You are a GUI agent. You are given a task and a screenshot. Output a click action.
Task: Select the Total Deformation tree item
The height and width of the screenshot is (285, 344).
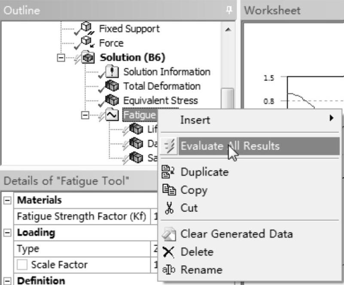(x=161, y=86)
